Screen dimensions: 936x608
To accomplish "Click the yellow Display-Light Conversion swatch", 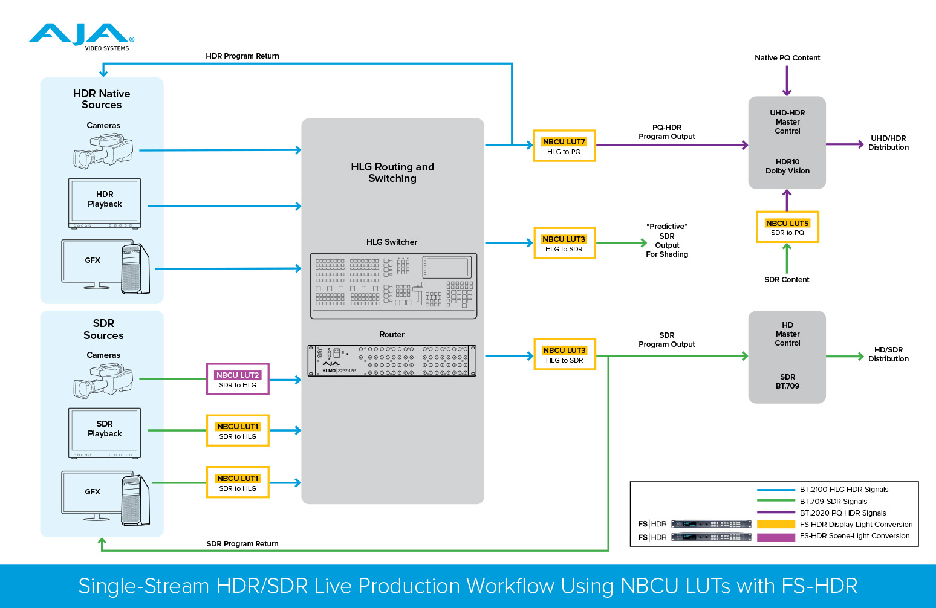I will (x=776, y=524).
